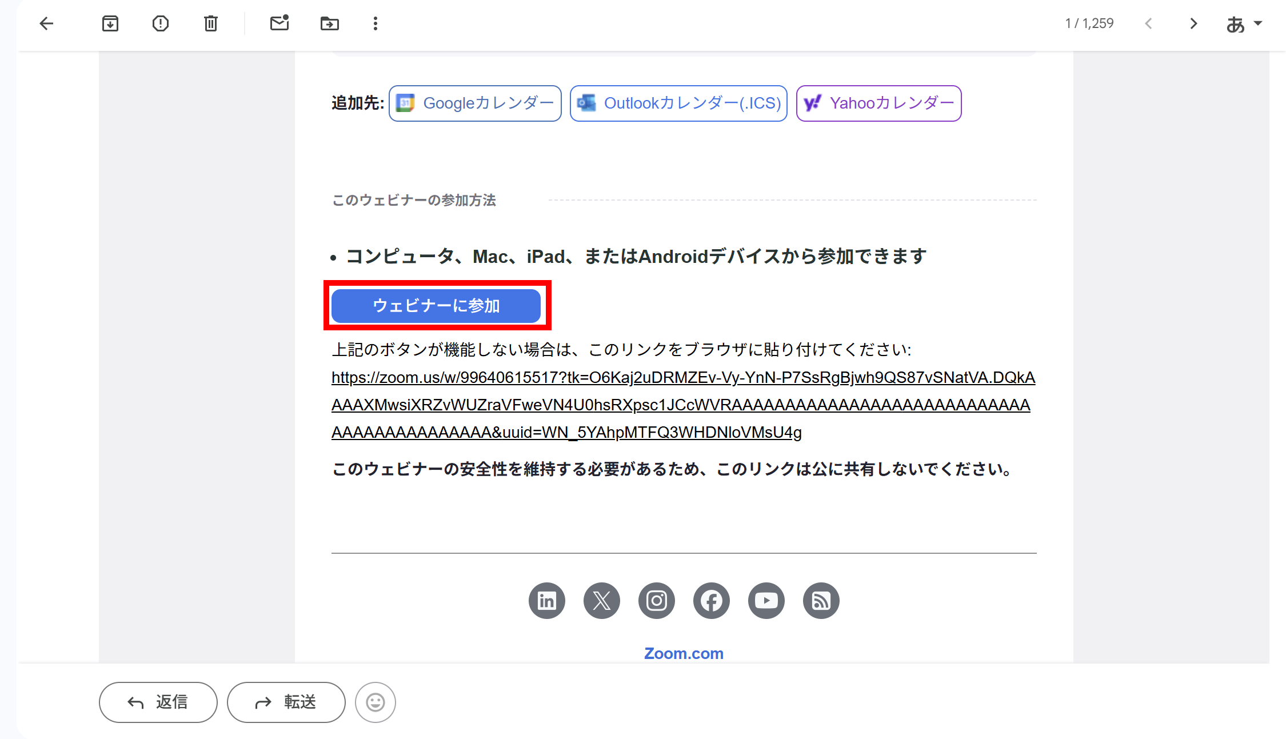The height and width of the screenshot is (739, 1286).
Task: Click the 追加先: label
Action: pos(358,103)
